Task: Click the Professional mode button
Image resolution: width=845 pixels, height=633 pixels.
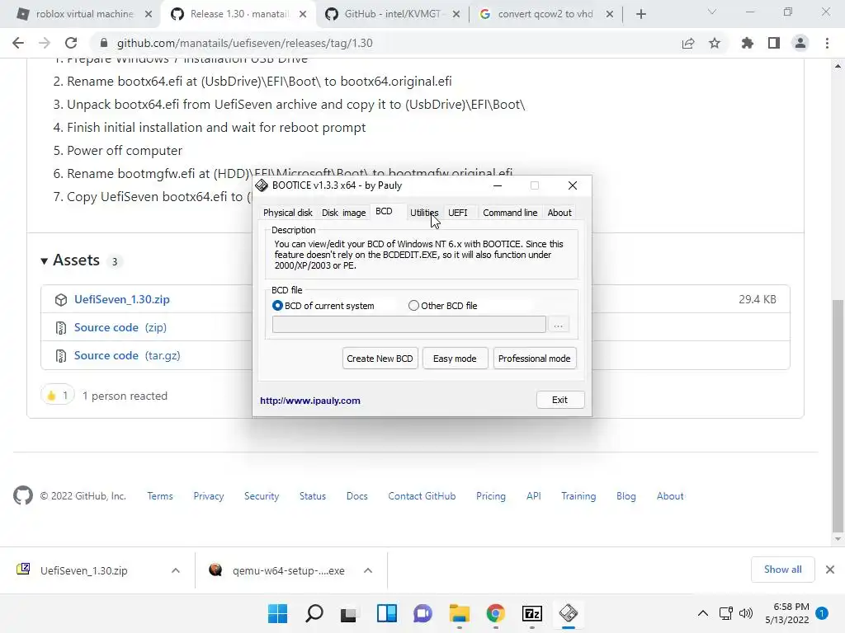Action: (535, 359)
